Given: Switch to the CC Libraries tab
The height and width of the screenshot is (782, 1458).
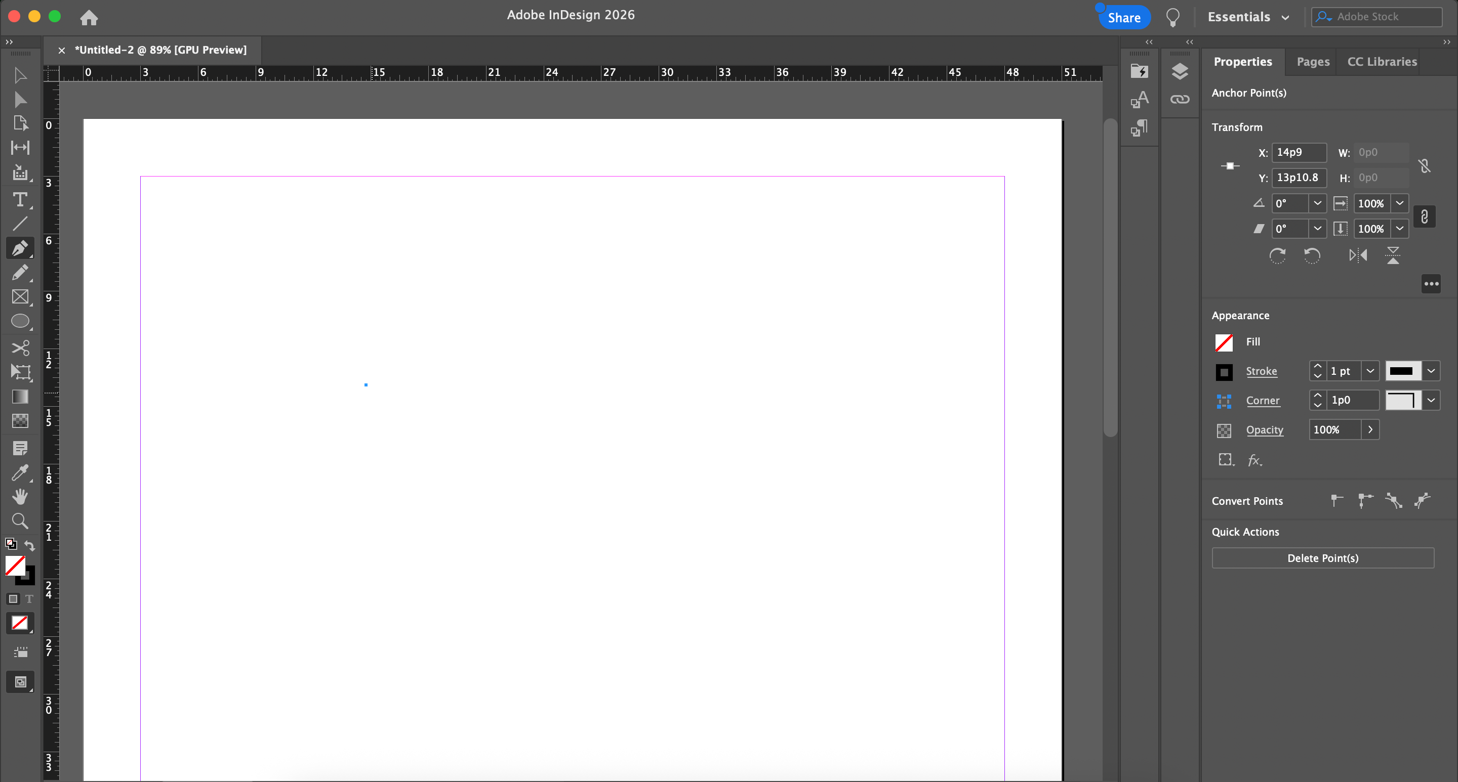Looking at the screenshot, I should pos(1382,62).
